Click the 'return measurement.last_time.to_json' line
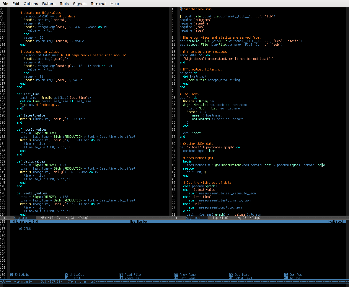The height and width of the screenshot is (287, 349). click(x=218, y=200)
